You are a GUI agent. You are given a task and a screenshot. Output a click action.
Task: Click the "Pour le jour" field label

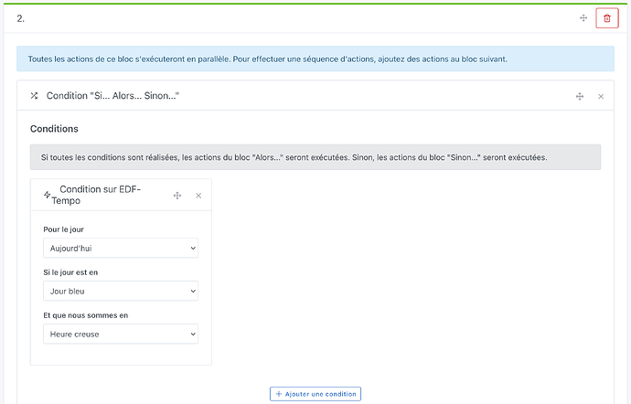64,229
